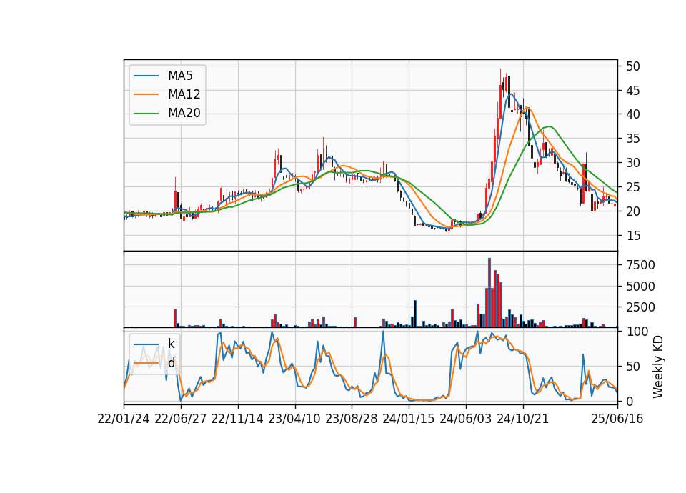Click the 22/06/27 date tick label
This screenshot has width=686, height=493.
(180, 419)
